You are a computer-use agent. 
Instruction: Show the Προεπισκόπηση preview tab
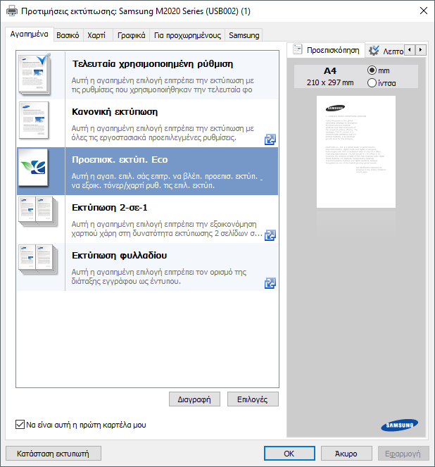click(x=326, y=50)
